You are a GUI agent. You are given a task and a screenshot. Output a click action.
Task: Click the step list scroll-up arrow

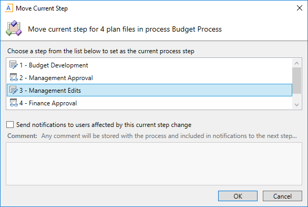[x=296, y=63]
